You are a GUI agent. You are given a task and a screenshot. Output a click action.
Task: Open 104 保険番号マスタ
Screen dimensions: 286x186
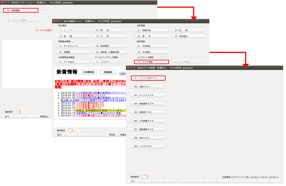click(x=148, y=104)
